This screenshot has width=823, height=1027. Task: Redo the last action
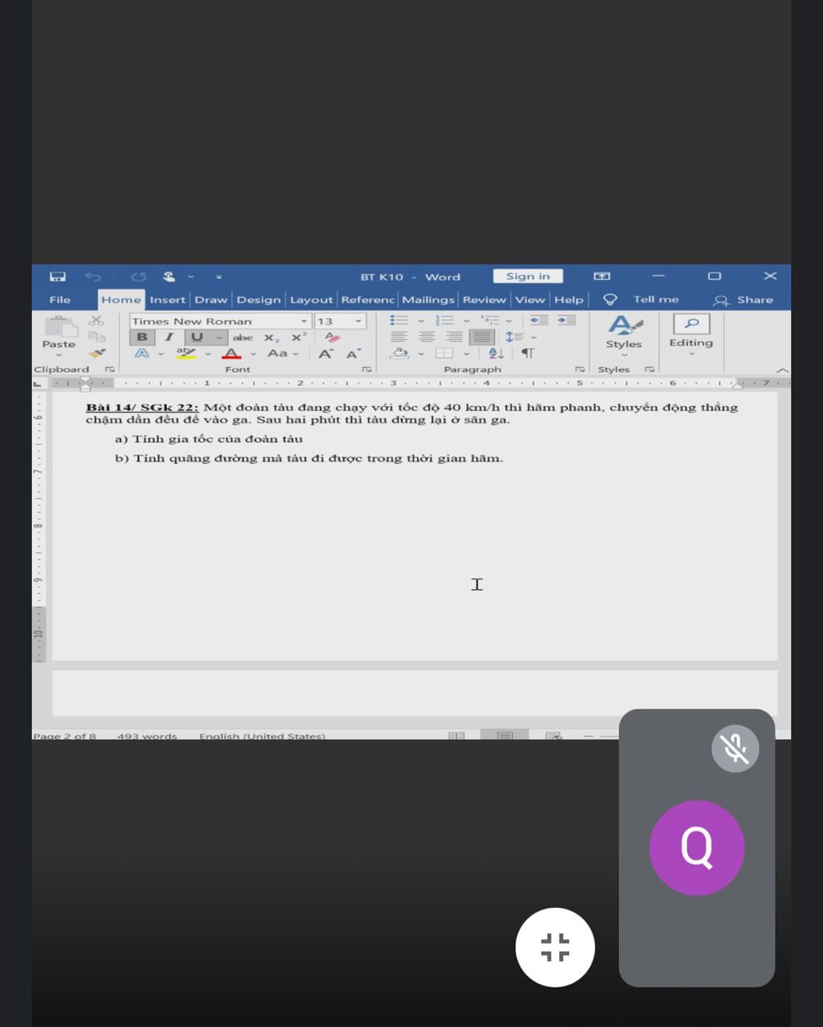click(138, 276)
